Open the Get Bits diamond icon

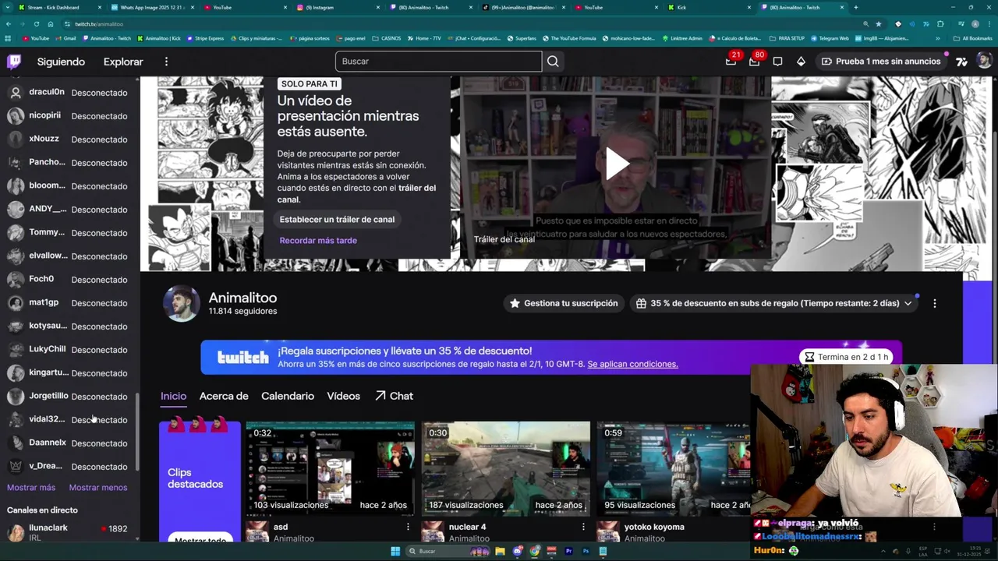801,62
